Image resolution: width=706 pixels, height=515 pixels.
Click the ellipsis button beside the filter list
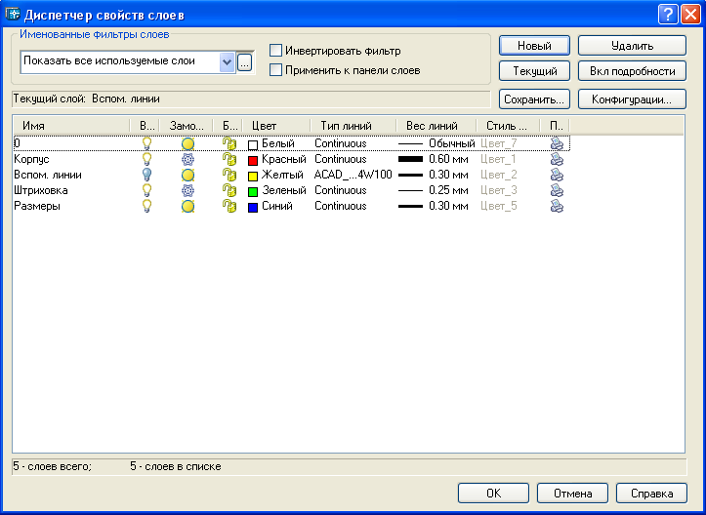click(244, 63)
